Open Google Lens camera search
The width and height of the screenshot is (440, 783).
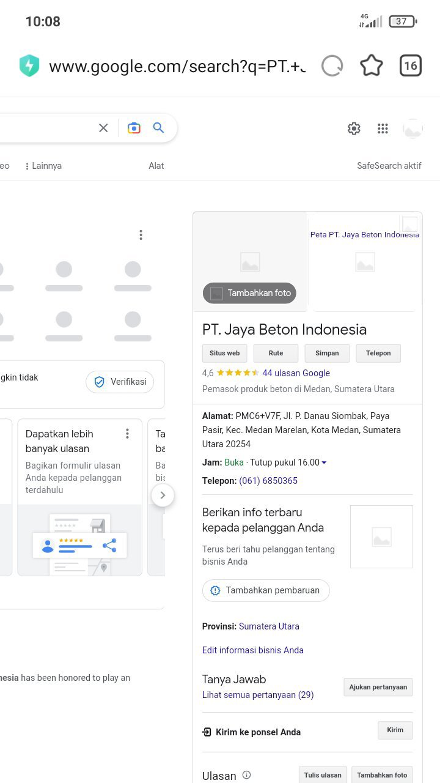coord(134,128)
